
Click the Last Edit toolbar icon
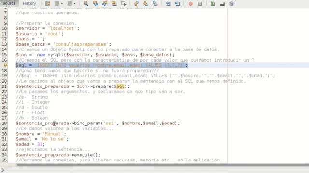(x=47, y=3)
